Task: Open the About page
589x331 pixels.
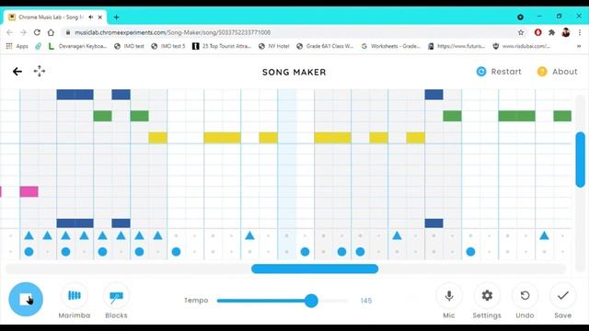Action: [x=558, y=72]
